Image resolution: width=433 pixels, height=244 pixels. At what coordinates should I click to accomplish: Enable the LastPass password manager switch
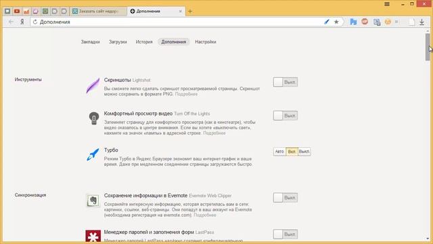click(x=286, y=235)
